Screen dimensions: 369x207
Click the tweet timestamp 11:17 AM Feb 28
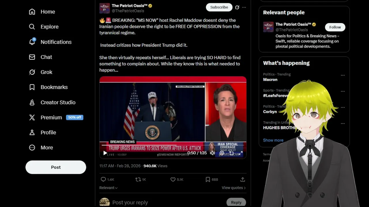click(x=120, y=166)
